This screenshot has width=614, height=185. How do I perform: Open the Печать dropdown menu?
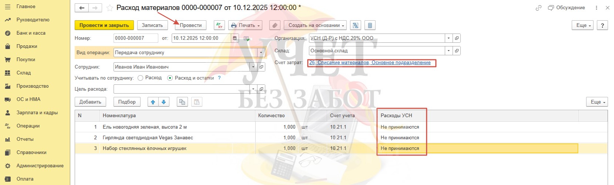coord(245,25)
